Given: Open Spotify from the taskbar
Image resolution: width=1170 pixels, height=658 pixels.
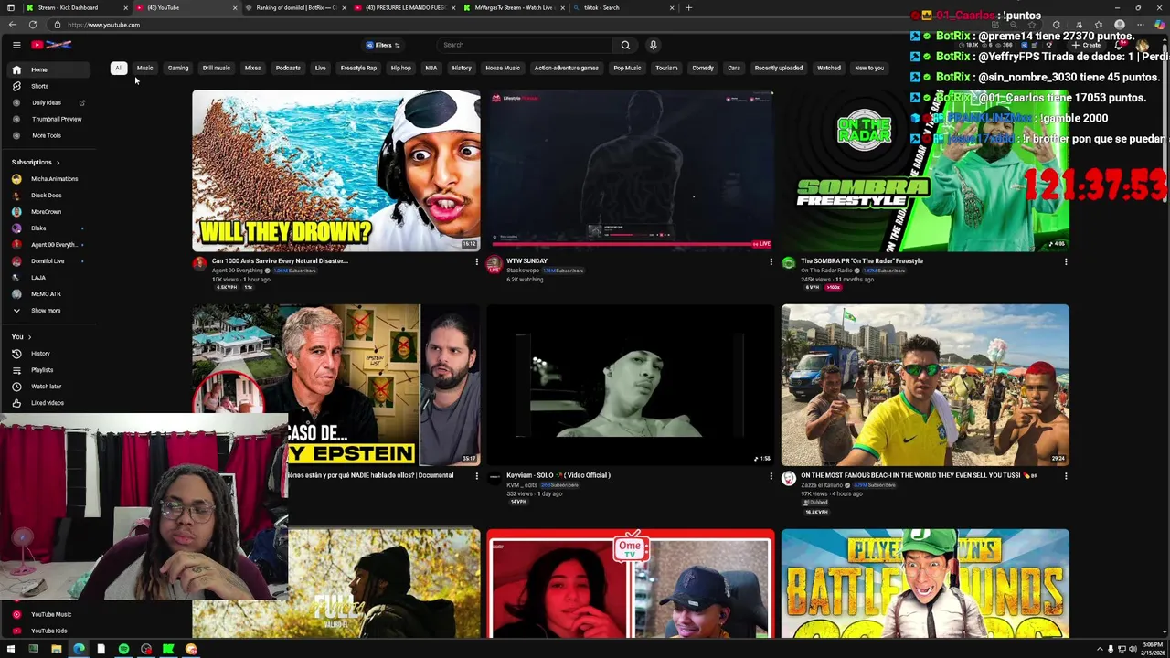Looking at the screenshot, I should click(x=123, y=649).
